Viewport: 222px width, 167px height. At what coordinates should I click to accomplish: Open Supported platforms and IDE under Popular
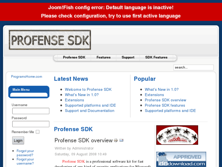[170, 111]
